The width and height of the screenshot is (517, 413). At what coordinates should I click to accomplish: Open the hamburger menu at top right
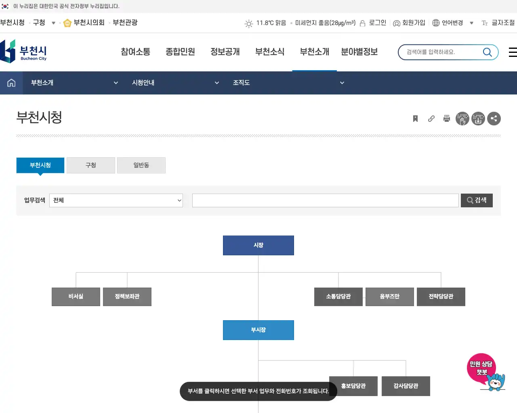(512, 52)
